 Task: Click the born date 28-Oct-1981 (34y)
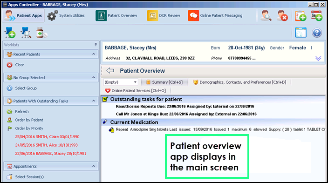pyautogui.click(x=246, y=48)
